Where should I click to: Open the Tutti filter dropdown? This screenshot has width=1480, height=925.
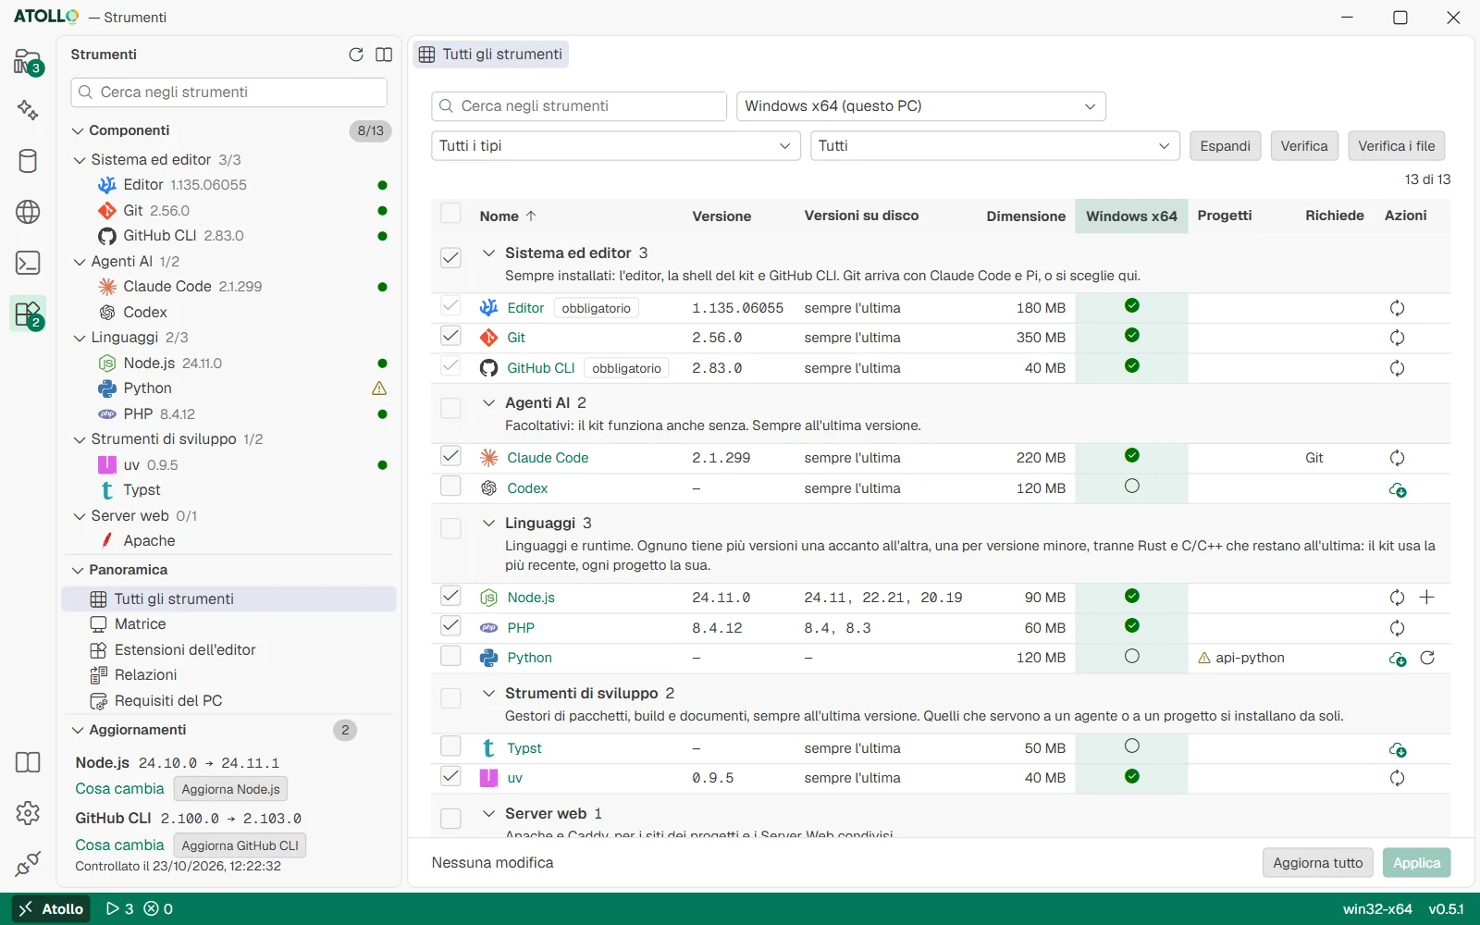994,146
